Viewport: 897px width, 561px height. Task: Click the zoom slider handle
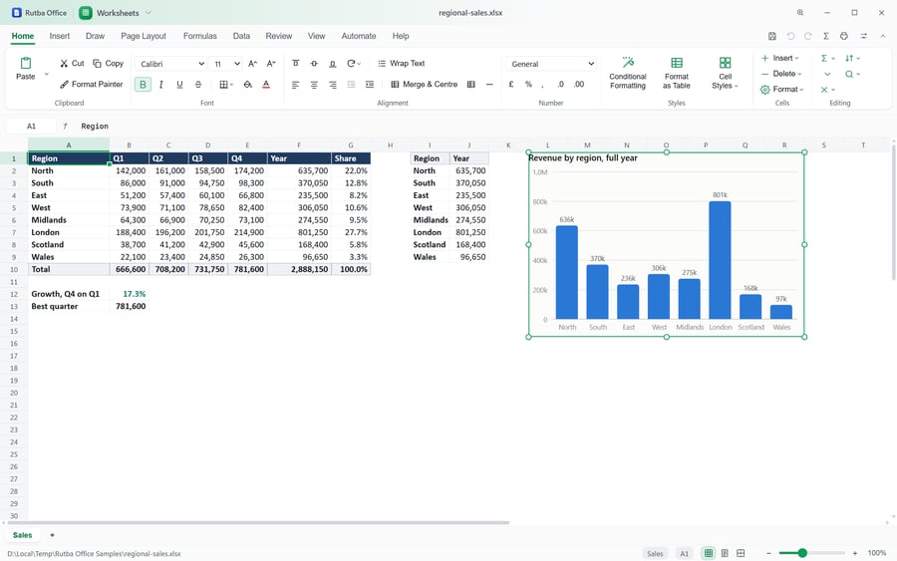[802, 553]
